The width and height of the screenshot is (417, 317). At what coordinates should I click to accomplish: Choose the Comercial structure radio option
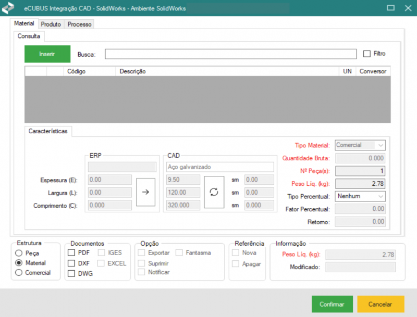(x=19, y=273)
